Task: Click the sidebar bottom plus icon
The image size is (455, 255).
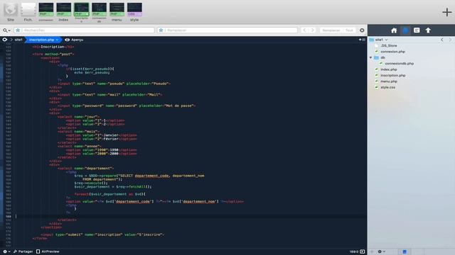Action: point(372,251)
